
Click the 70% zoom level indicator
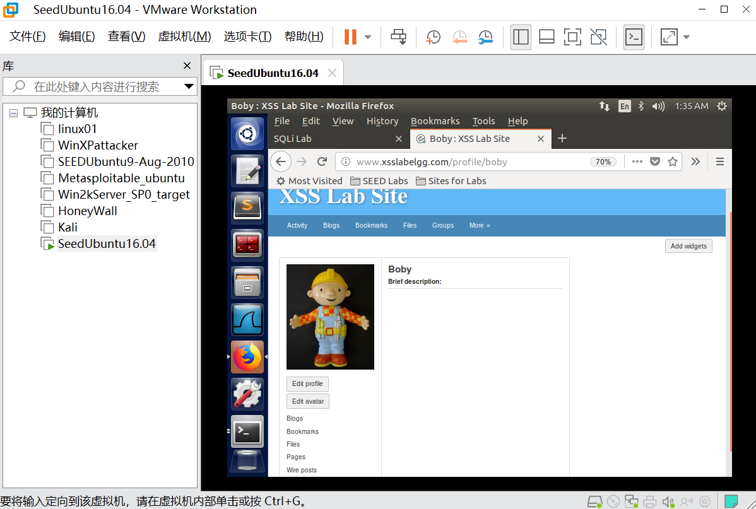point(603,162)
